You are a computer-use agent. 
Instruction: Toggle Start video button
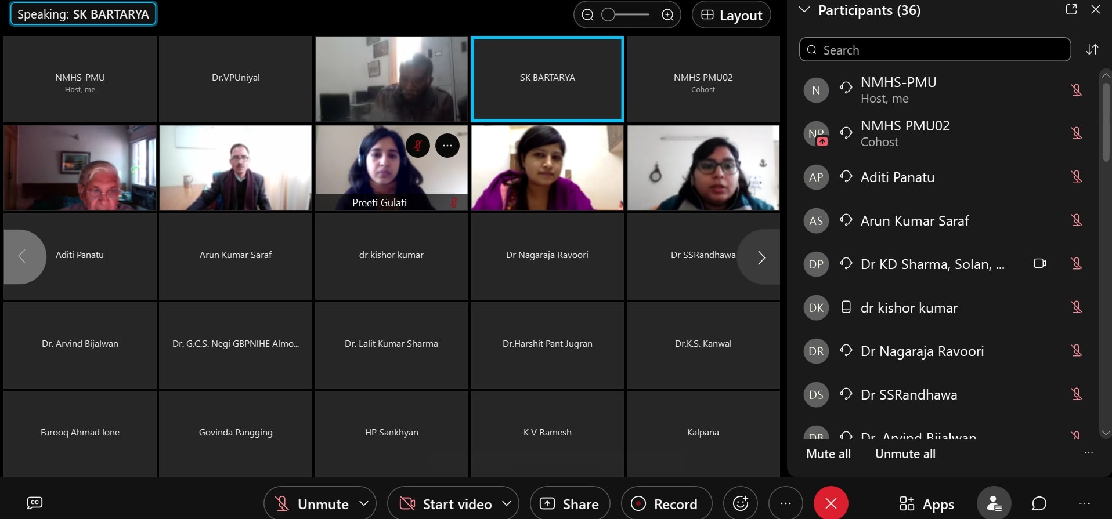pos(446,504)
